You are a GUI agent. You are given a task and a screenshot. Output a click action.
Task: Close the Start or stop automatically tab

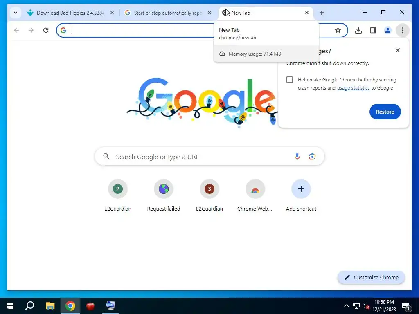[209, 13]
